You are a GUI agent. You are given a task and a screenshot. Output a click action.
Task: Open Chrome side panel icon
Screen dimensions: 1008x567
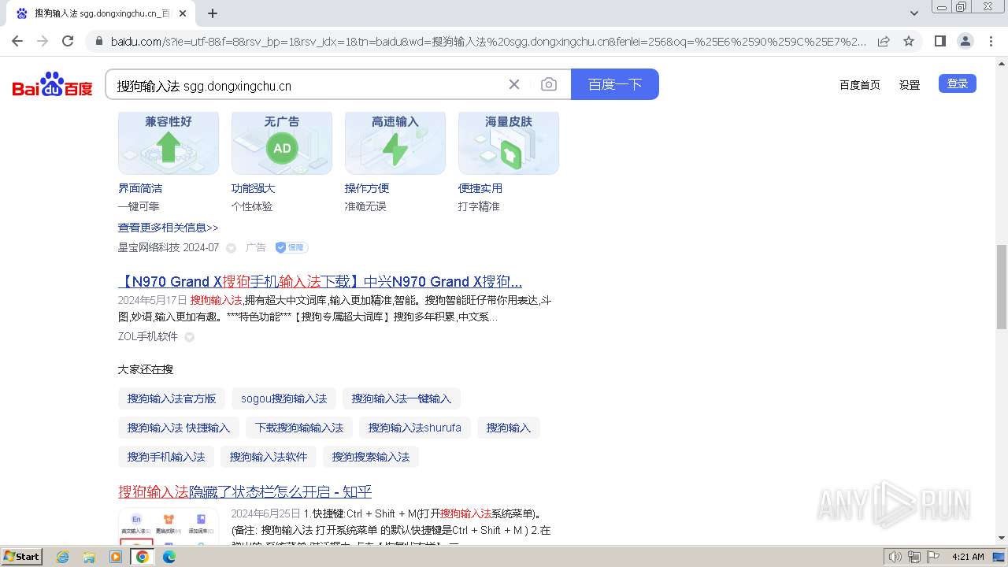[939, 41]
